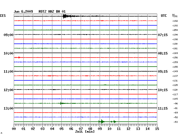
Task: Click the 14 minute axis tick label
Action: (x=147, y=129)
